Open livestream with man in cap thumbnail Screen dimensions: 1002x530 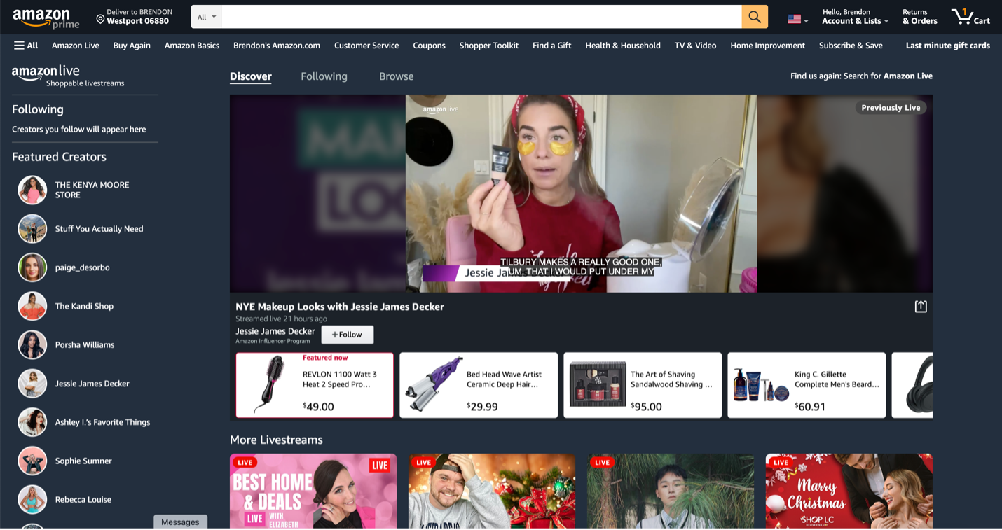pyautogui.click(x=492, y=491)
